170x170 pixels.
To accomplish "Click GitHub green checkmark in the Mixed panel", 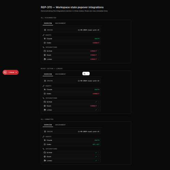I will [x=96, y=102].
